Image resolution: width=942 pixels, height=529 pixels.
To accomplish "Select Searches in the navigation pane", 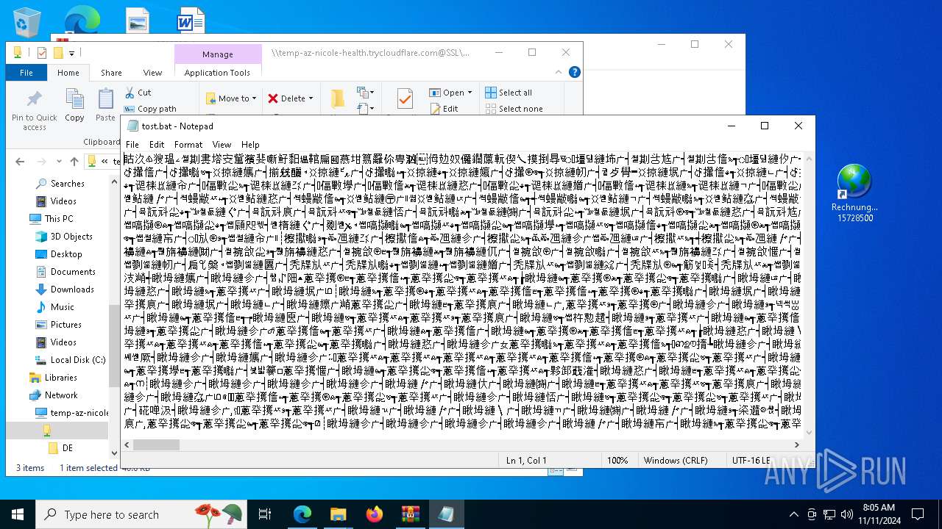I will pyautogui.click(x=68, y=184).
